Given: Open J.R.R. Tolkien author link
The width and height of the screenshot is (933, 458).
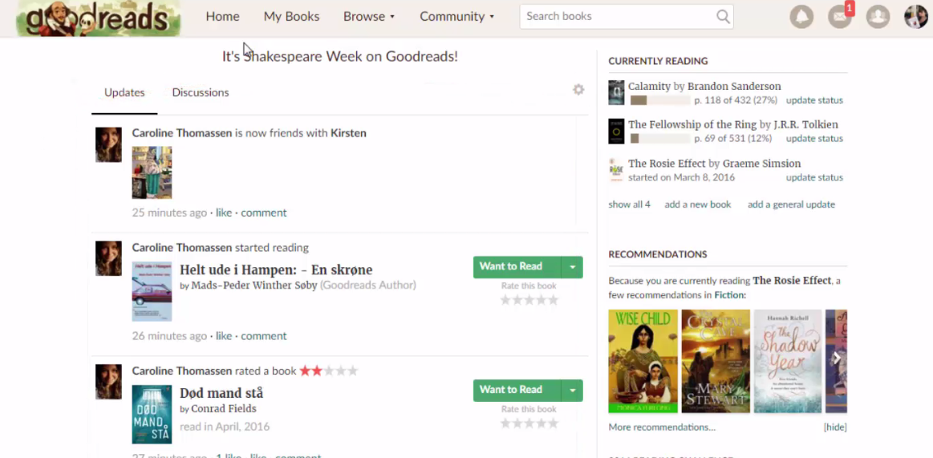Looking at the screenshot, I should 805,125.
